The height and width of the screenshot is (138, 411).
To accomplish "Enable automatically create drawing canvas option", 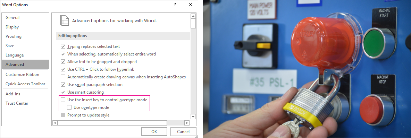I will (63, 77).
